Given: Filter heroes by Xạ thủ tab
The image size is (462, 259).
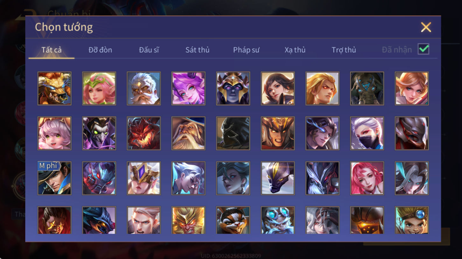Looking at the screenshot, I should [x=295, y=50].
